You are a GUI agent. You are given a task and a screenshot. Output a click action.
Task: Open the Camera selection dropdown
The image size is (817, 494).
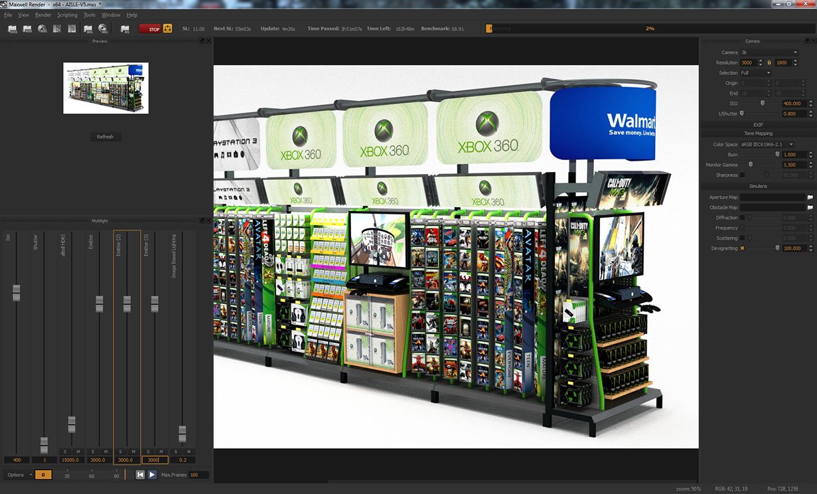(x=769, y=52)
